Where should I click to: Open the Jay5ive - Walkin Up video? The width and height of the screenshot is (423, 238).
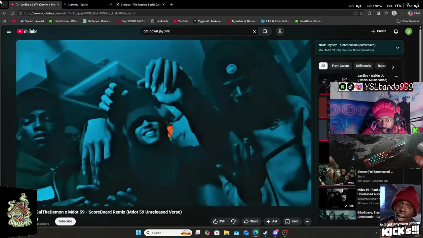coord(372,78)
